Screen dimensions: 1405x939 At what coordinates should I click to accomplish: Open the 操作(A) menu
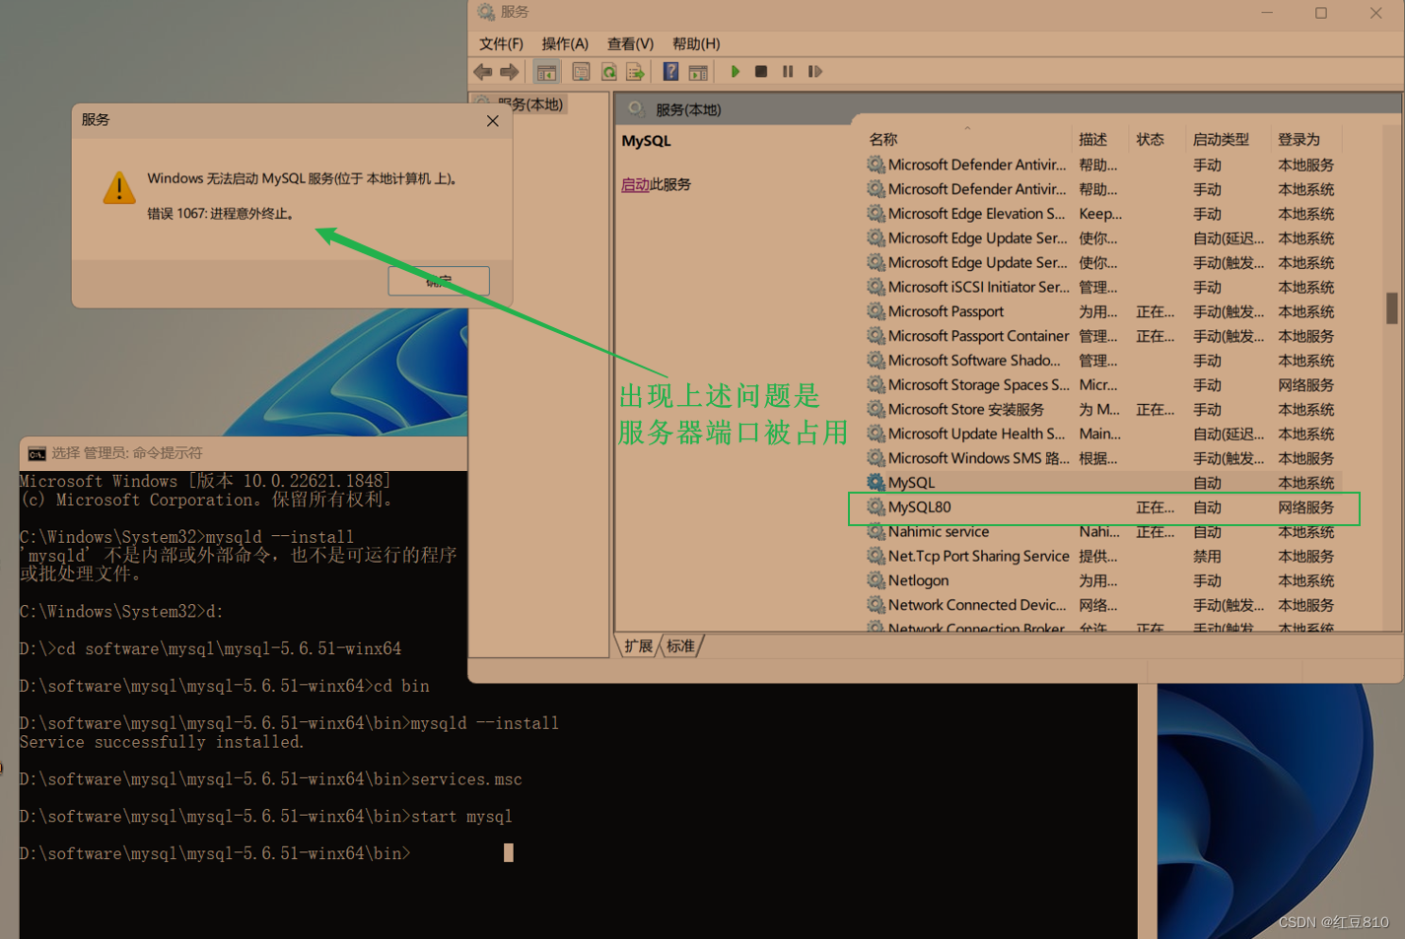(565, 43)
